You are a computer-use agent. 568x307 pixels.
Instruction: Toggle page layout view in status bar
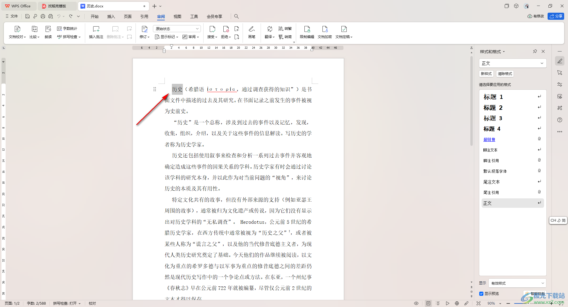428,303
